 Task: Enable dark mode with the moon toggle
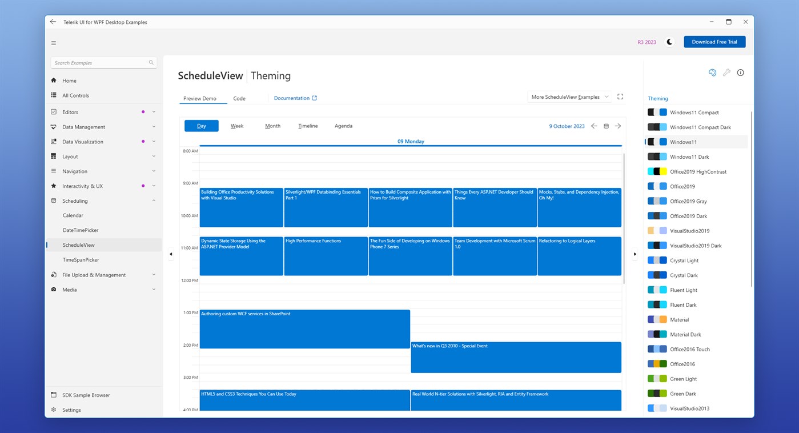pyautogui.click(x=669, y=41)
